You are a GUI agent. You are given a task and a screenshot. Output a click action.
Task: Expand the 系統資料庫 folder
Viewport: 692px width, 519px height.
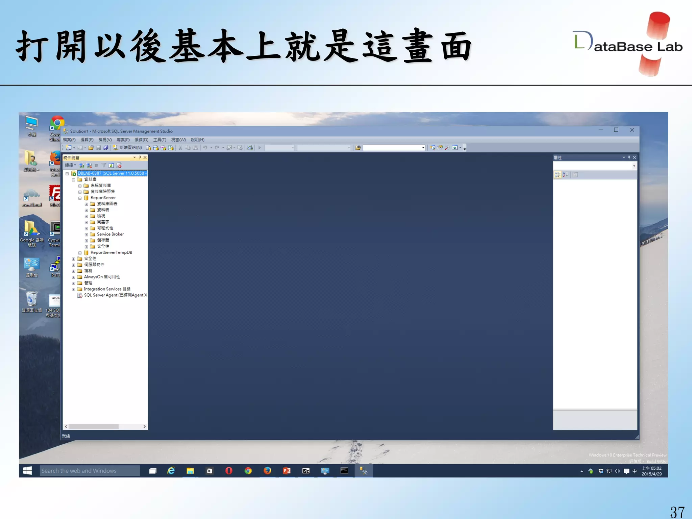point(80,186)
